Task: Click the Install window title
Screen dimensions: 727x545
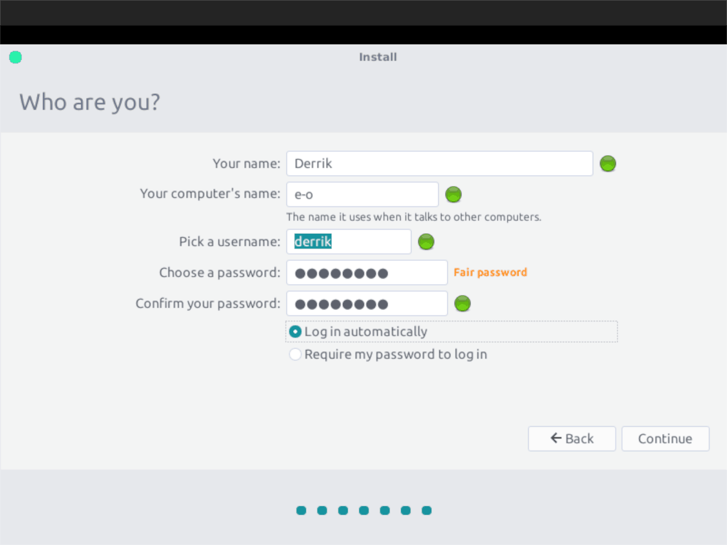Action: tap(378, 57)
